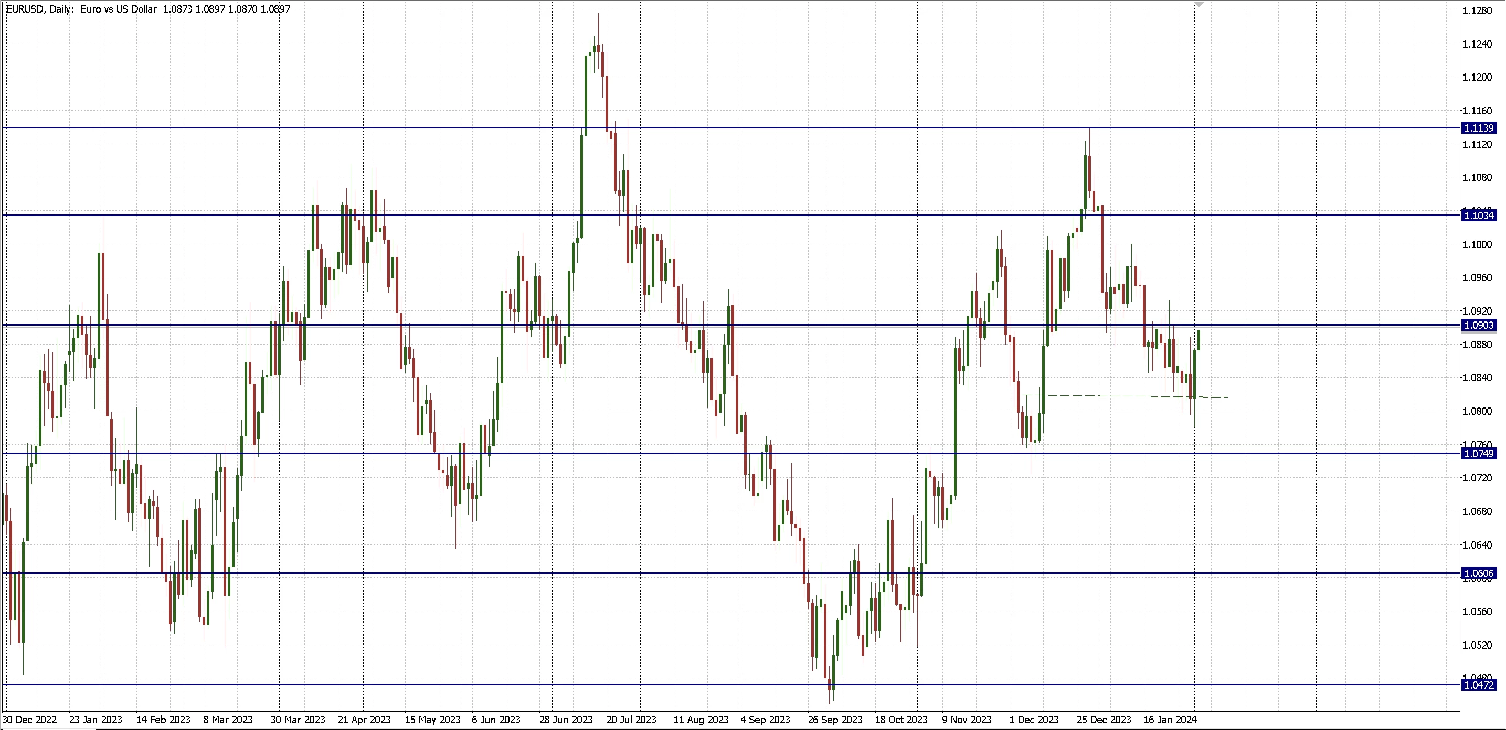Click the 23 Jan 2023 date label
This screenshot has width=1506, height=730.
96,720
